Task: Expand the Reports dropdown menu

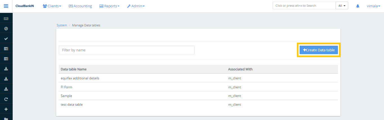Action: pos(109,6)
